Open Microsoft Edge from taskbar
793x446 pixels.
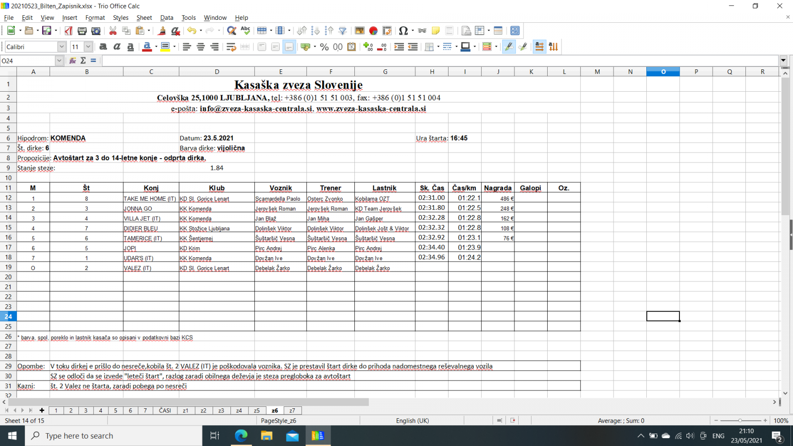(x=241, y=436)
